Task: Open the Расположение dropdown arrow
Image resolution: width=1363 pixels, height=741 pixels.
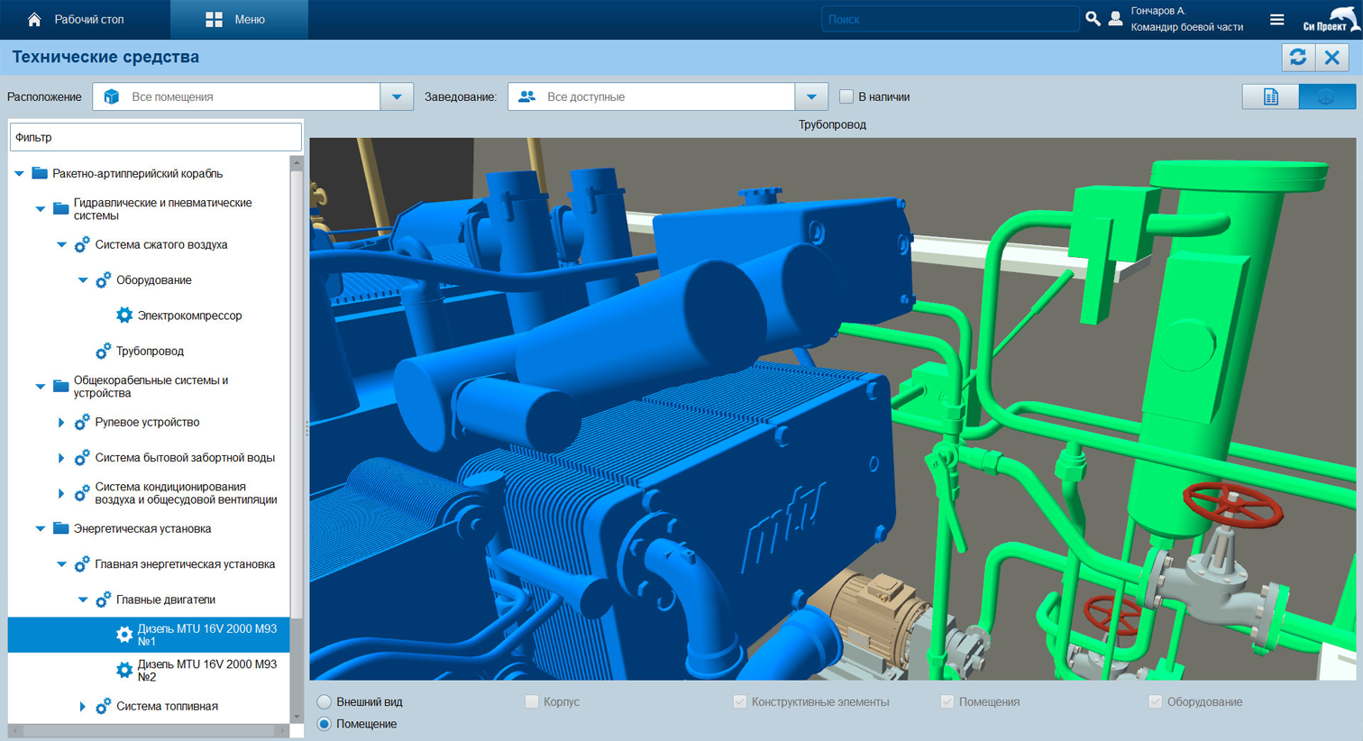Action: tap(397, 96)
